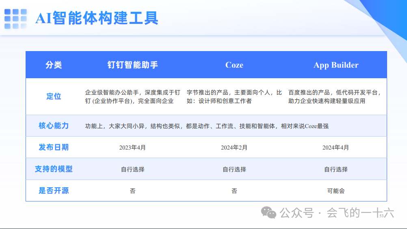407x229 pixels.
Task: Click the 功能上，大家大同小异 core ability text
Action: click(207, 126)
